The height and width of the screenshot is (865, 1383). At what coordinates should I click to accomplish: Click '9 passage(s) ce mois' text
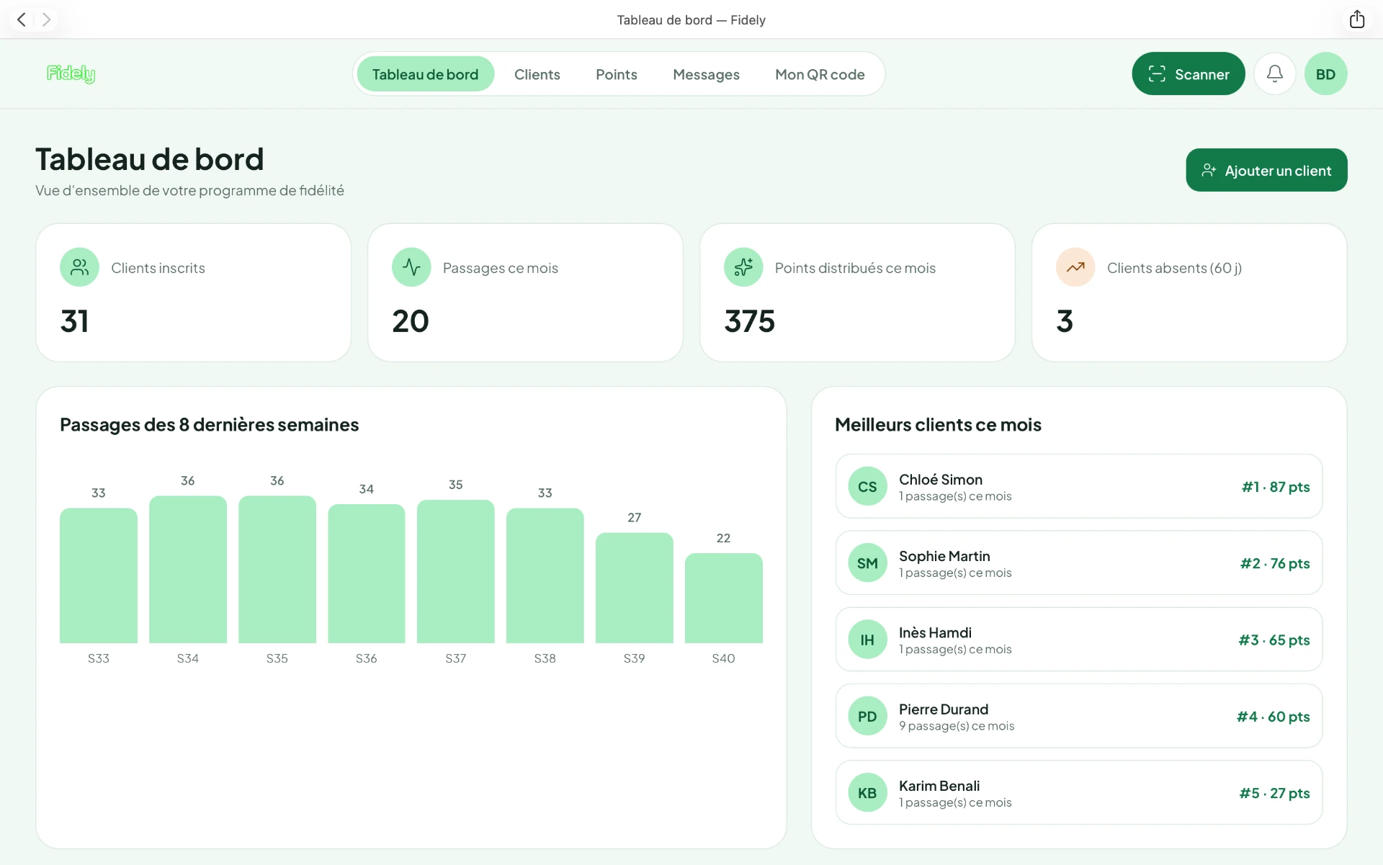click(957, 726)
